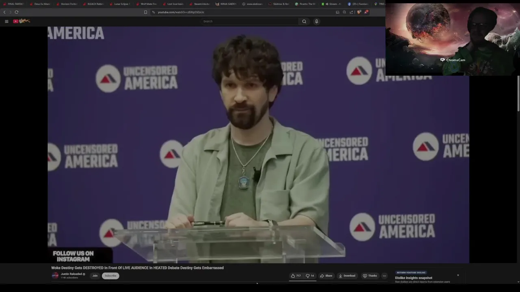Click the Subscribe button

coord(110,276)
